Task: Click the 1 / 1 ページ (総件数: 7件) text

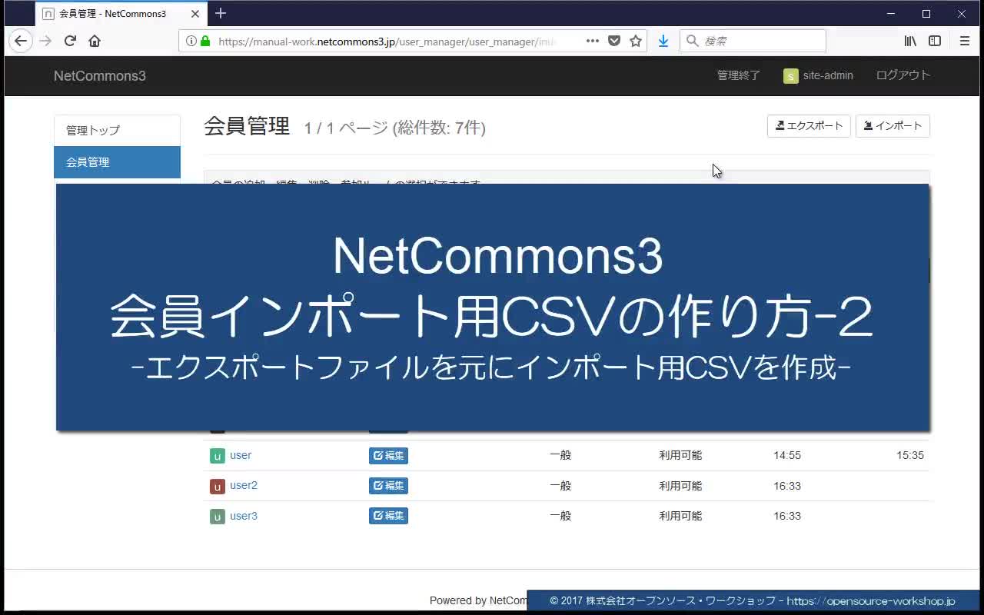Action: coord(394,128)
